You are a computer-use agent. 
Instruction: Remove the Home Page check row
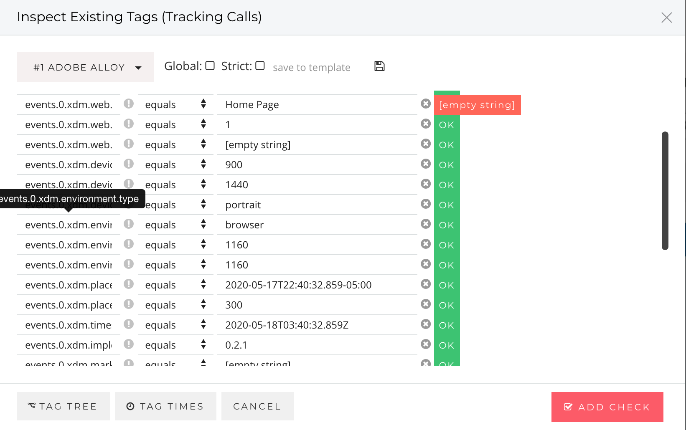(x=426, y=104)
